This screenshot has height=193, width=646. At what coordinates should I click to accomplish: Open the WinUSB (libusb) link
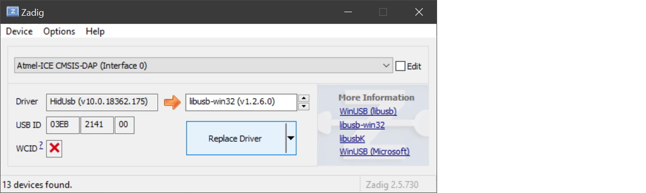pos(368,111)
